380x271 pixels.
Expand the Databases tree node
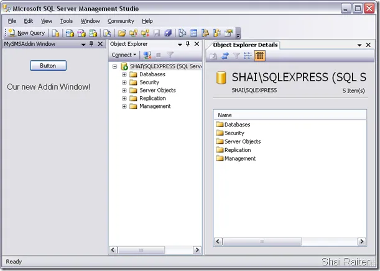point(124,74)
